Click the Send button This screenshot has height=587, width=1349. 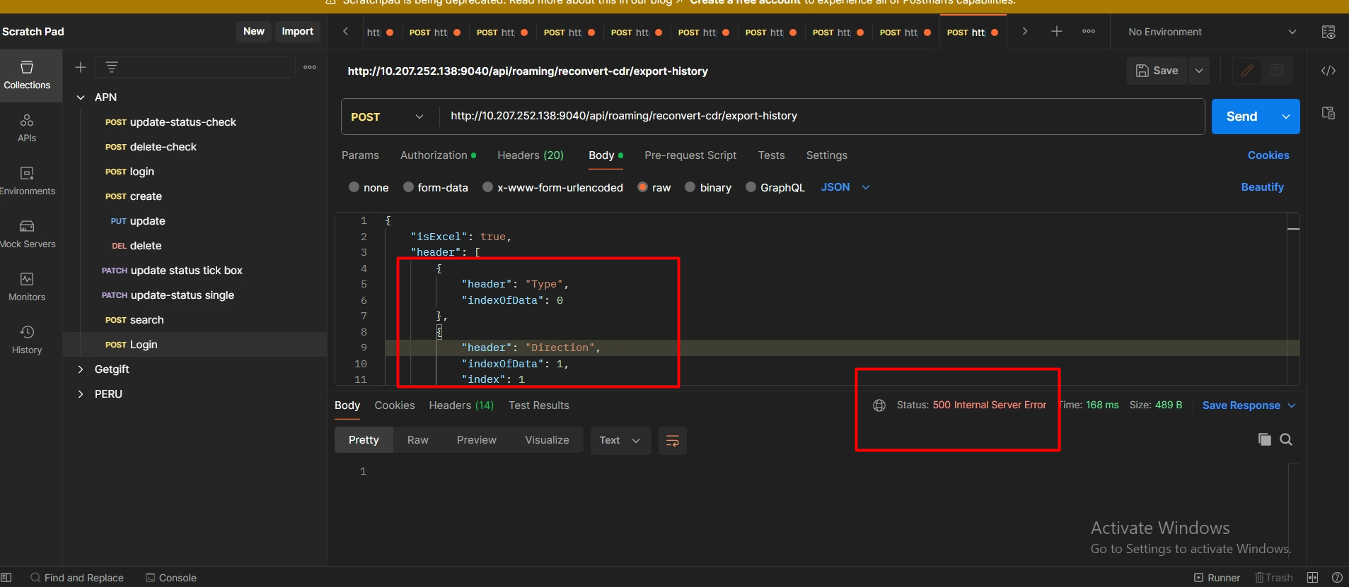point(1241,117)
